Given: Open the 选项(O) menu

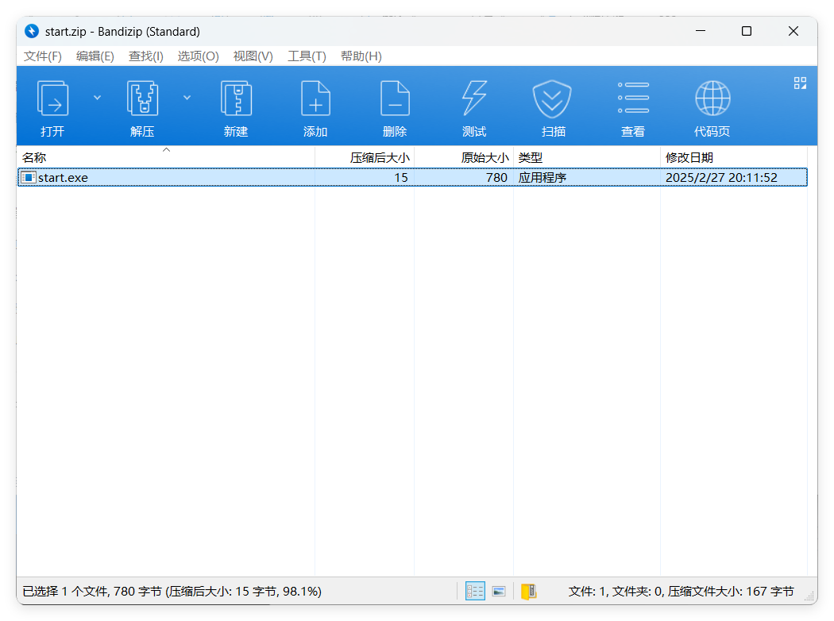Looking at the screenshot, I should pos(198,56).
